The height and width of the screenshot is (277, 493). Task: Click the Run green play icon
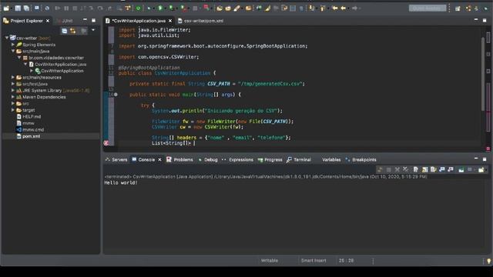[x=160, y=8]
